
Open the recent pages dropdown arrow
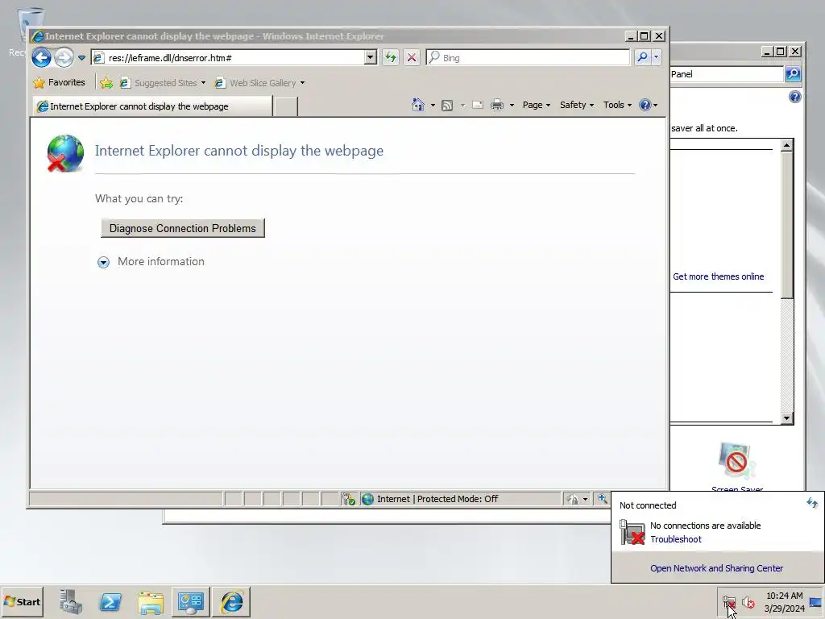pyautogui.click(x=81, y=58)
